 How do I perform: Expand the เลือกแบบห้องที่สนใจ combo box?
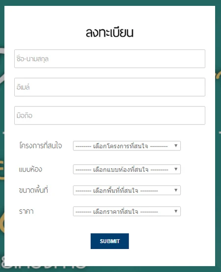127,169
